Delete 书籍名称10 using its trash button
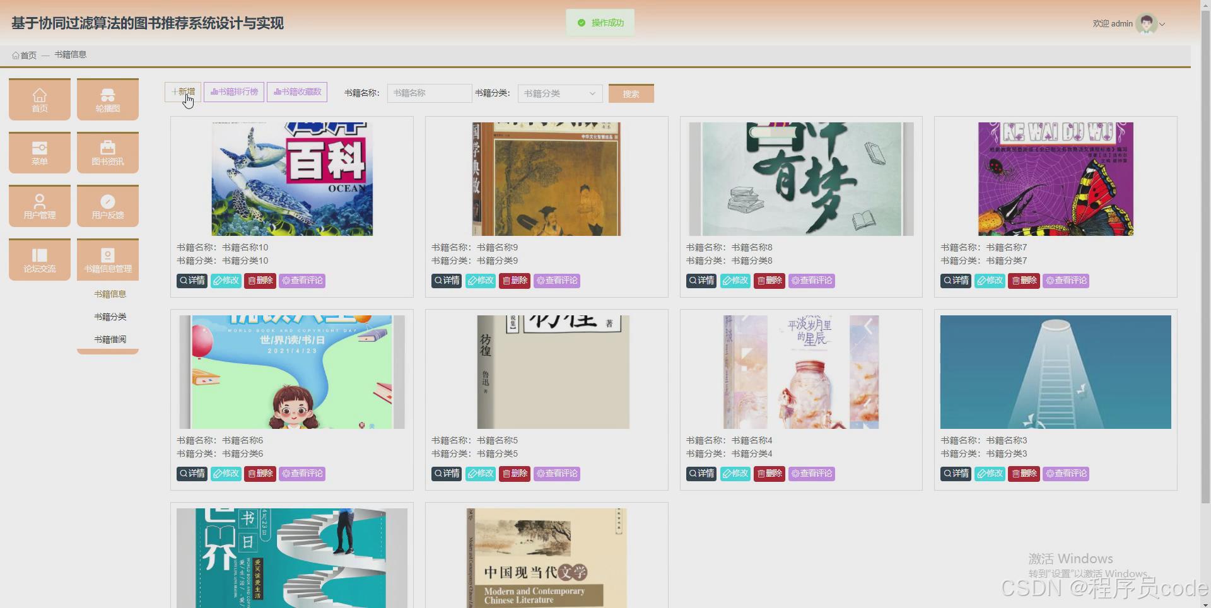Image resolution: width=1211 pixels, height=608 pixels. pos(260,281)
